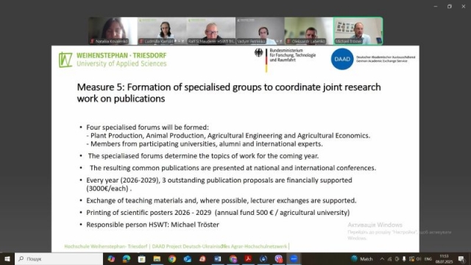Open Outlook mail from the taskbar
Screen dimensions: 471x265
188,258
